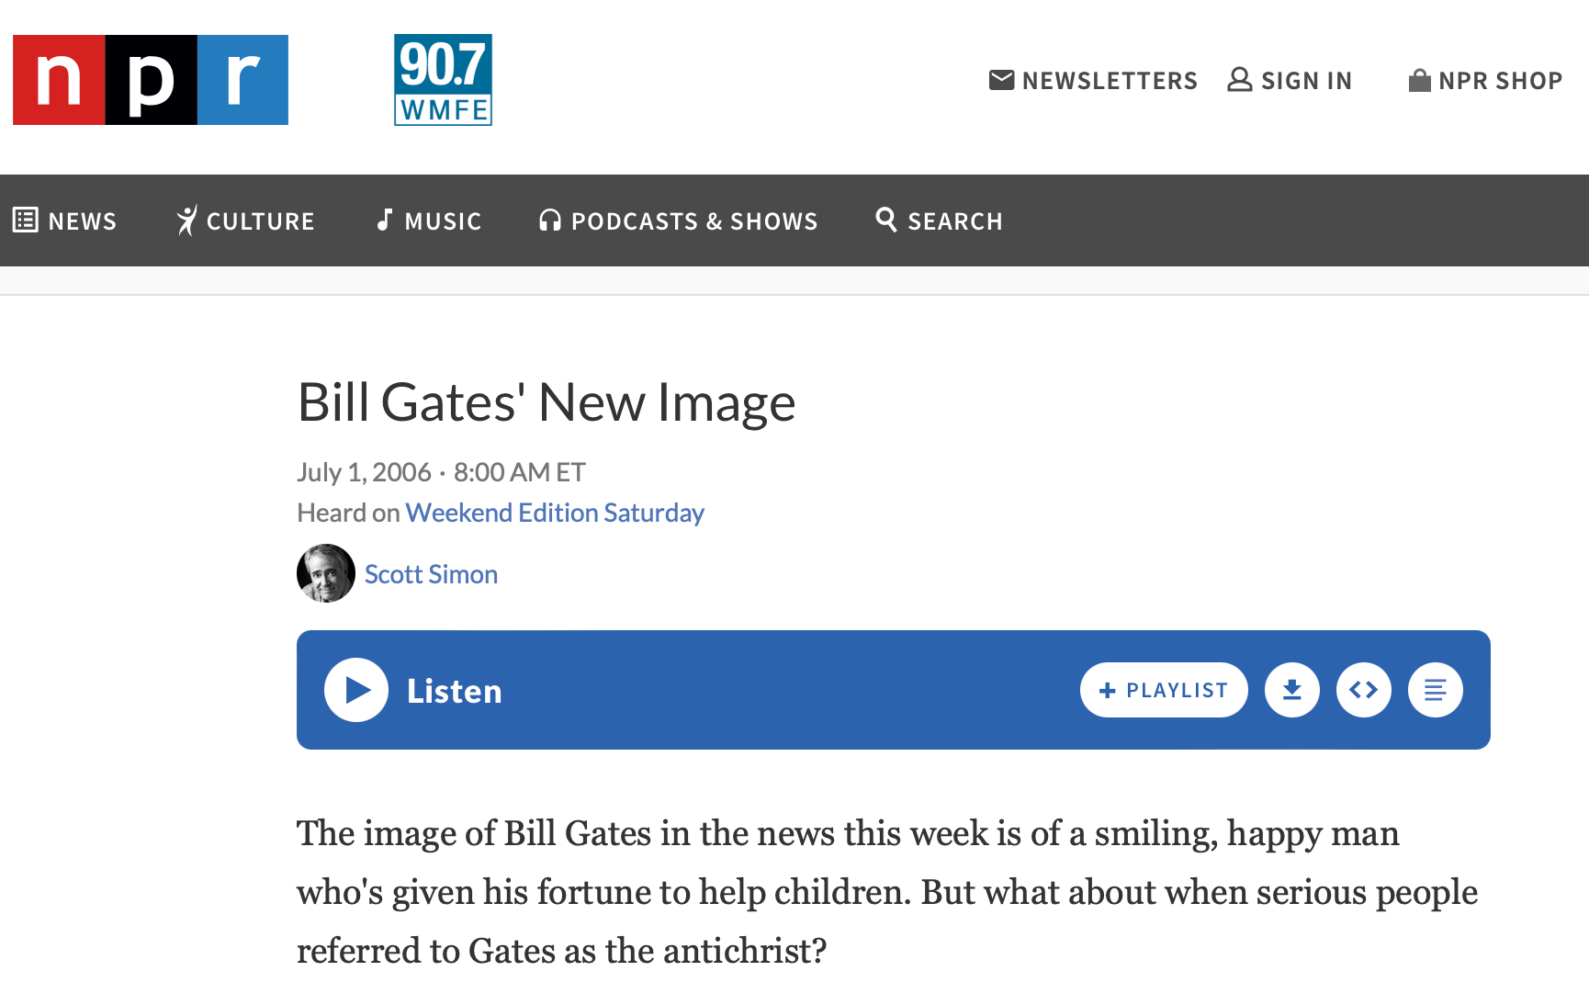This screenshot has width=1589, height=1005.
Task: Play the audio story
Action: (356, 690)
